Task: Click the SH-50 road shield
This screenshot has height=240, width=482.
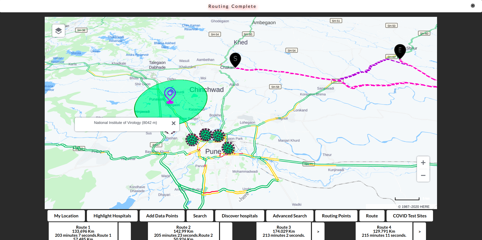Action: [391, 26]
